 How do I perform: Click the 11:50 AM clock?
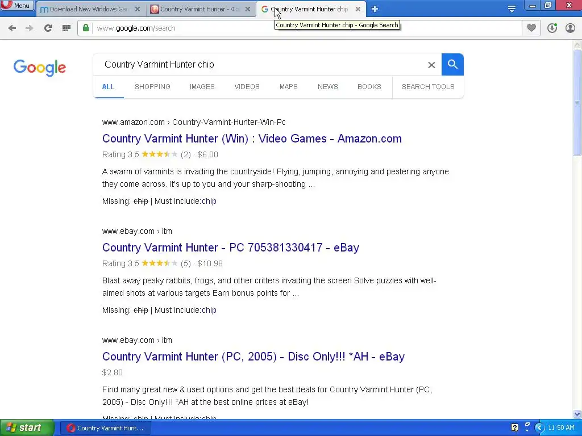561,428
